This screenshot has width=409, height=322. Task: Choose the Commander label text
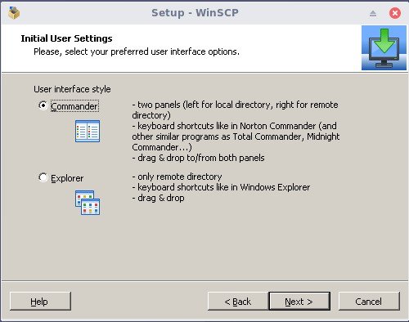tap(74, 106)
